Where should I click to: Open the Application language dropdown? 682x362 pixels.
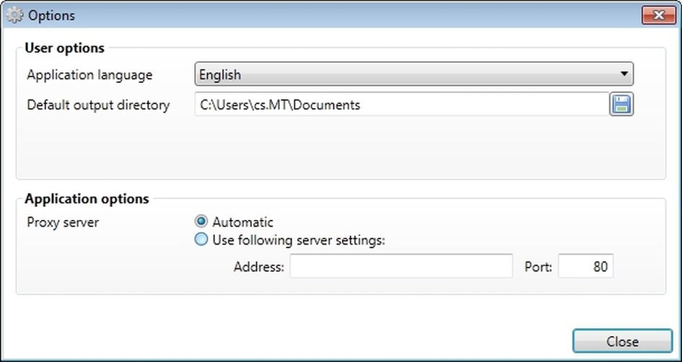point(413,74)
